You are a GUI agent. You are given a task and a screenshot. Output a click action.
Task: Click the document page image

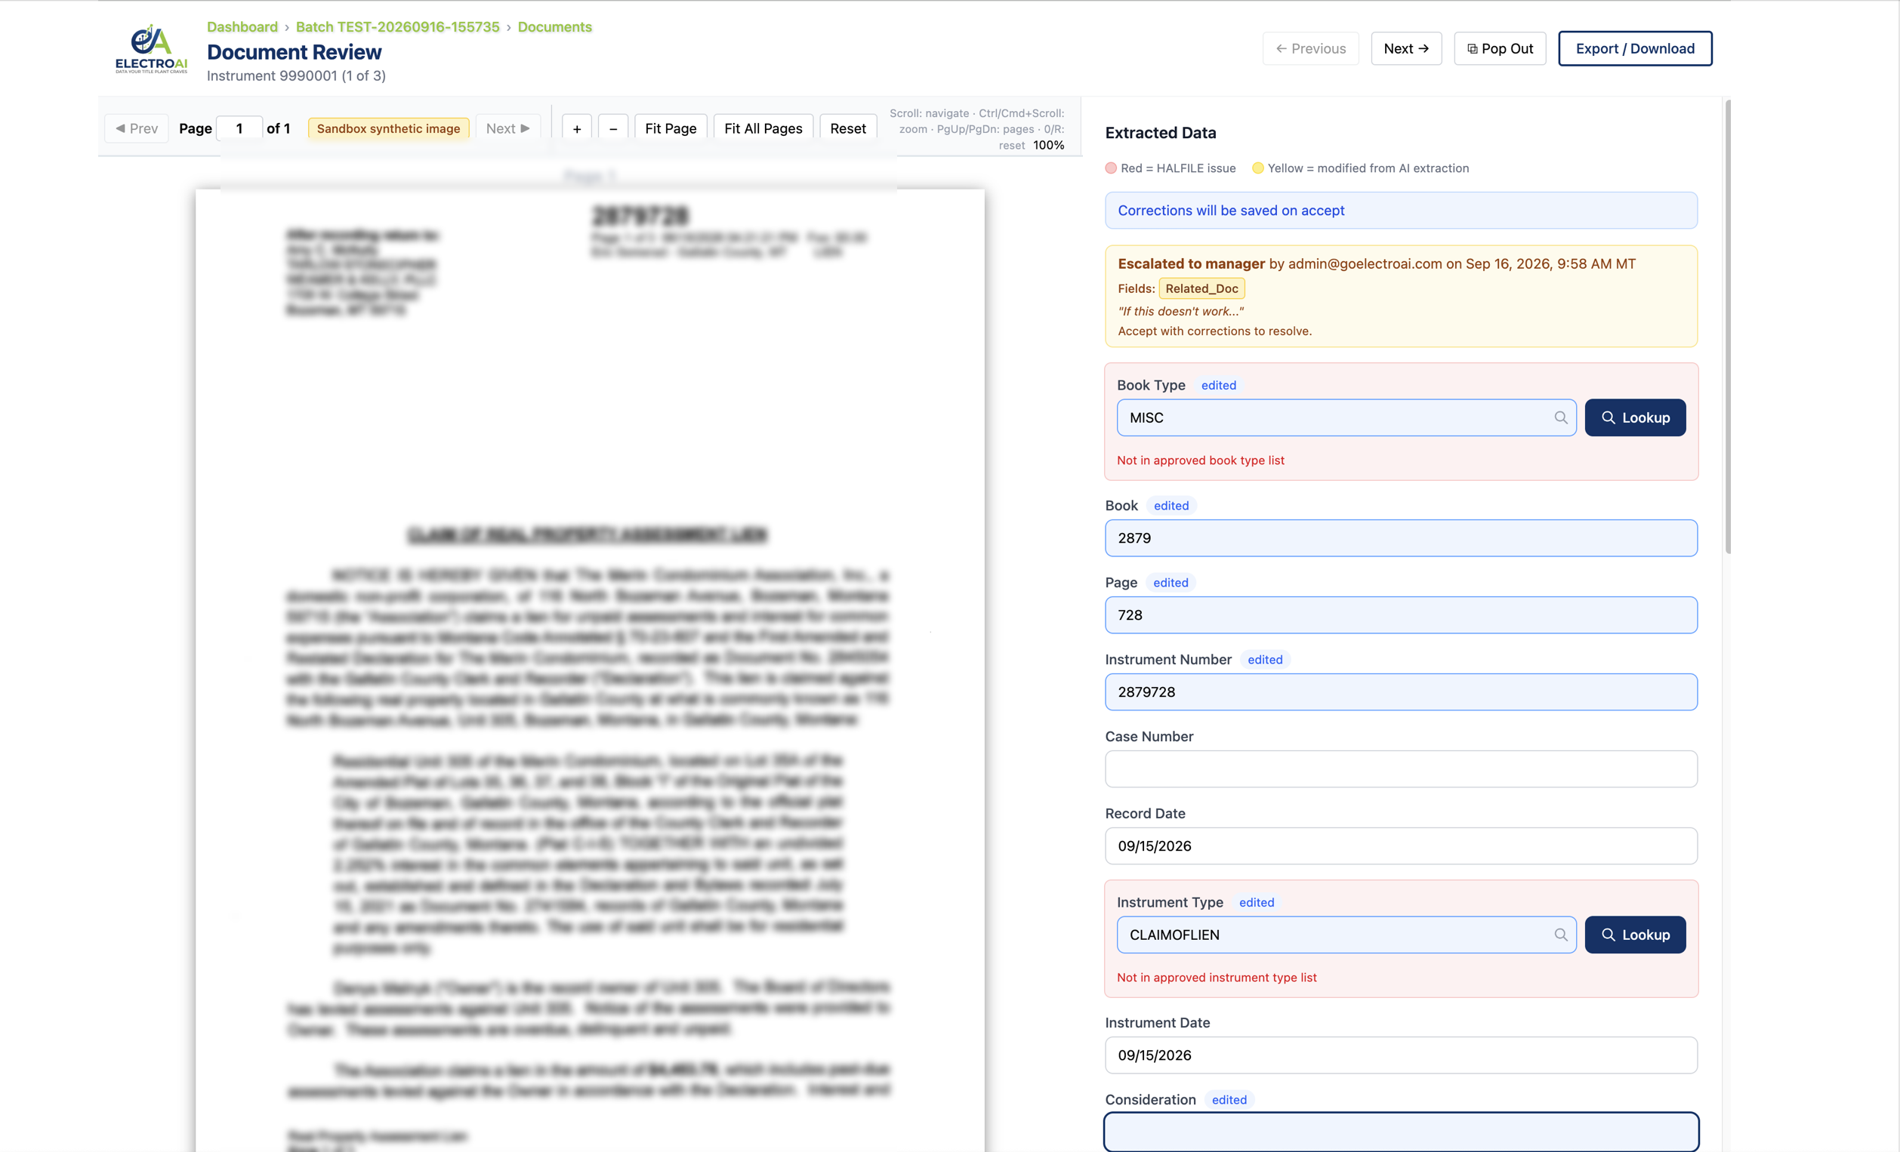pos(589,670)
